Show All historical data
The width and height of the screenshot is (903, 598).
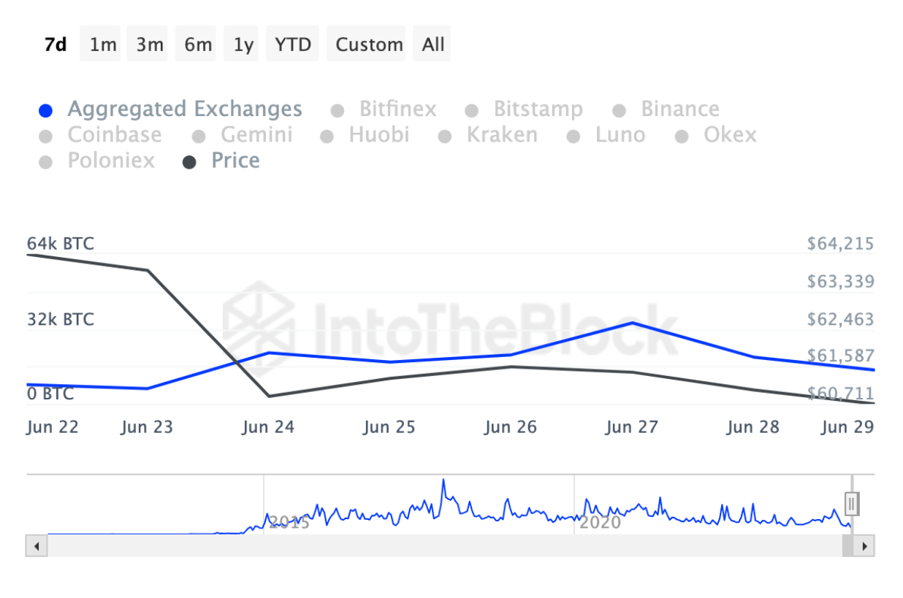tap(433, 45)
